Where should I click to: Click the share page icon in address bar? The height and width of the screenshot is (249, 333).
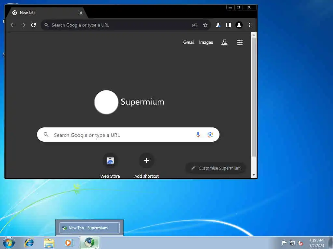click(195, 25)
